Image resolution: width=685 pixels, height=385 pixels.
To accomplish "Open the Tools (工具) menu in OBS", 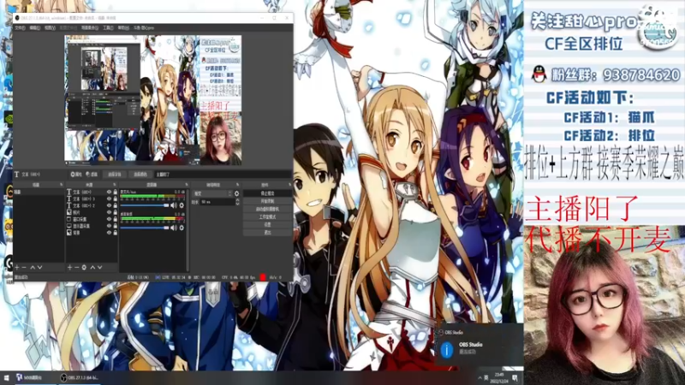I will pyautogui.click(x=108, y=27).
